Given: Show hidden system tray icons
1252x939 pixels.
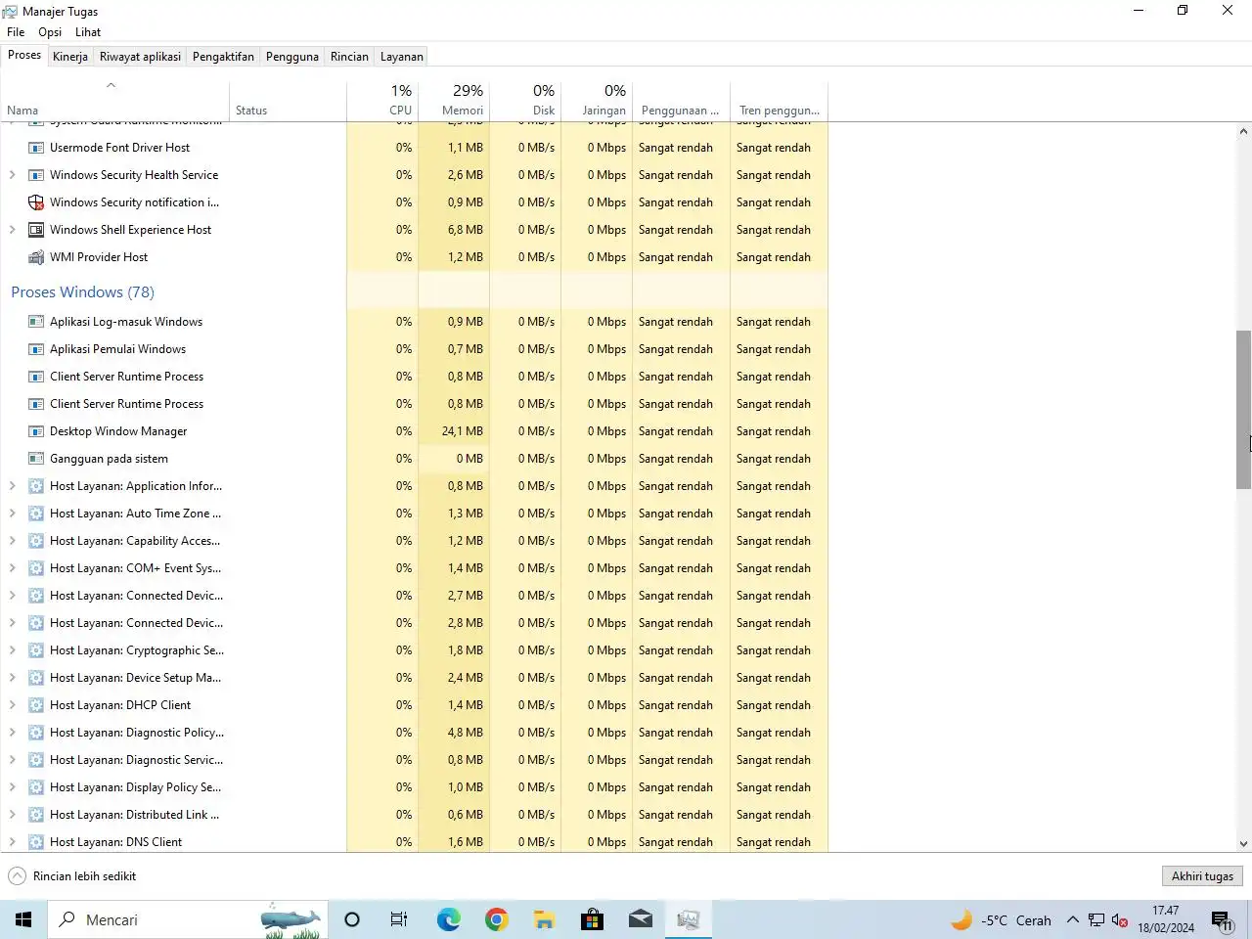Looking at the screenshot, I should [1072, 920].
